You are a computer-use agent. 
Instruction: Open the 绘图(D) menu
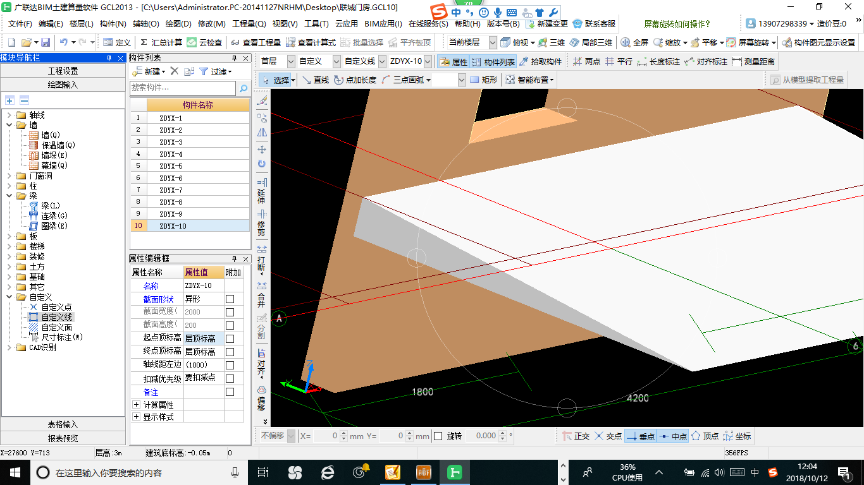[x=178, y=24]
